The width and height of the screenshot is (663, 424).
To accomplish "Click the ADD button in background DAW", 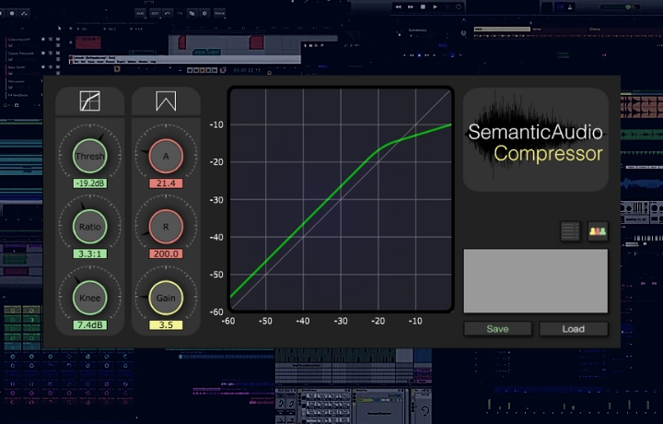I will 140,13.
